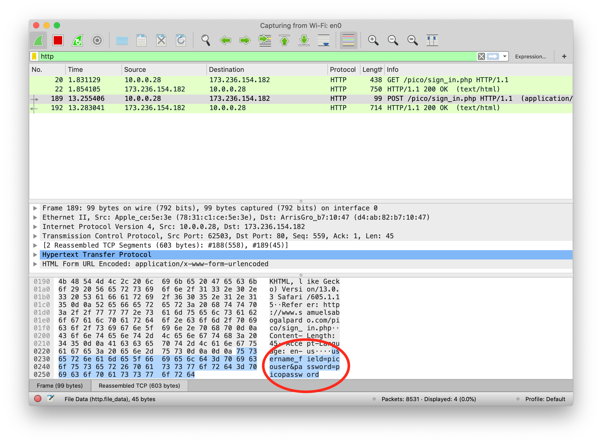The height and width of the screenshot is (444, 602).
Task: Go to the first packet arrow icon
Action: pyautogui.click(x=284, y=41)
